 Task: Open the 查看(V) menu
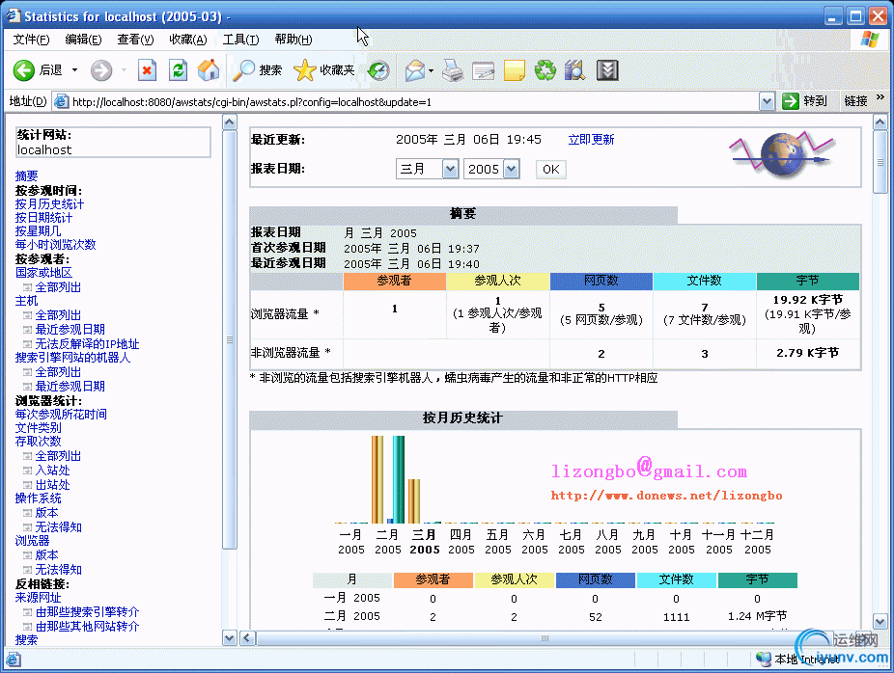point(135,40)
